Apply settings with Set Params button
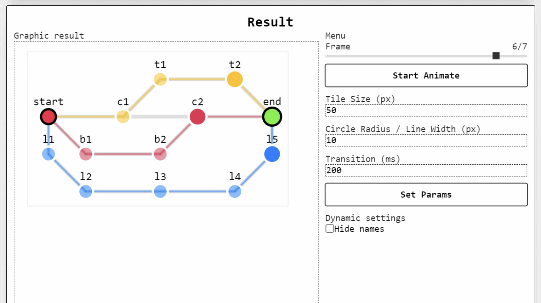This screenshot has height=303, width=541. click(x=426, y=194)
